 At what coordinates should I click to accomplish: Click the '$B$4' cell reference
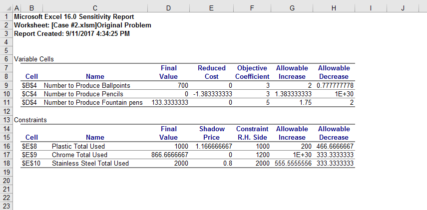click(29, 86)
